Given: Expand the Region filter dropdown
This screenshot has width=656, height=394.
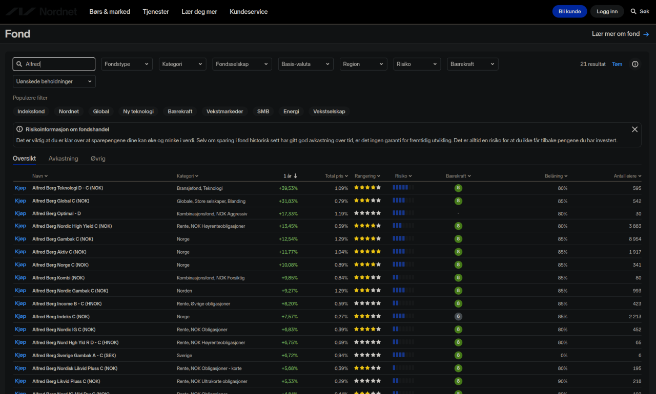Looking at the screenshot, I should 363,63.
